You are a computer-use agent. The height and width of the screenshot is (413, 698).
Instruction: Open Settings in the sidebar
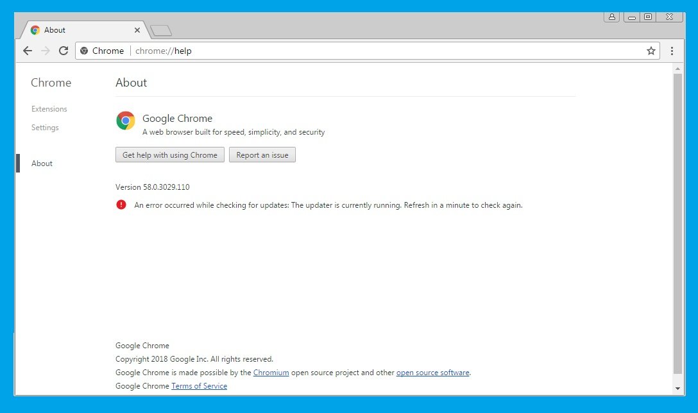[x=45, y=128]
